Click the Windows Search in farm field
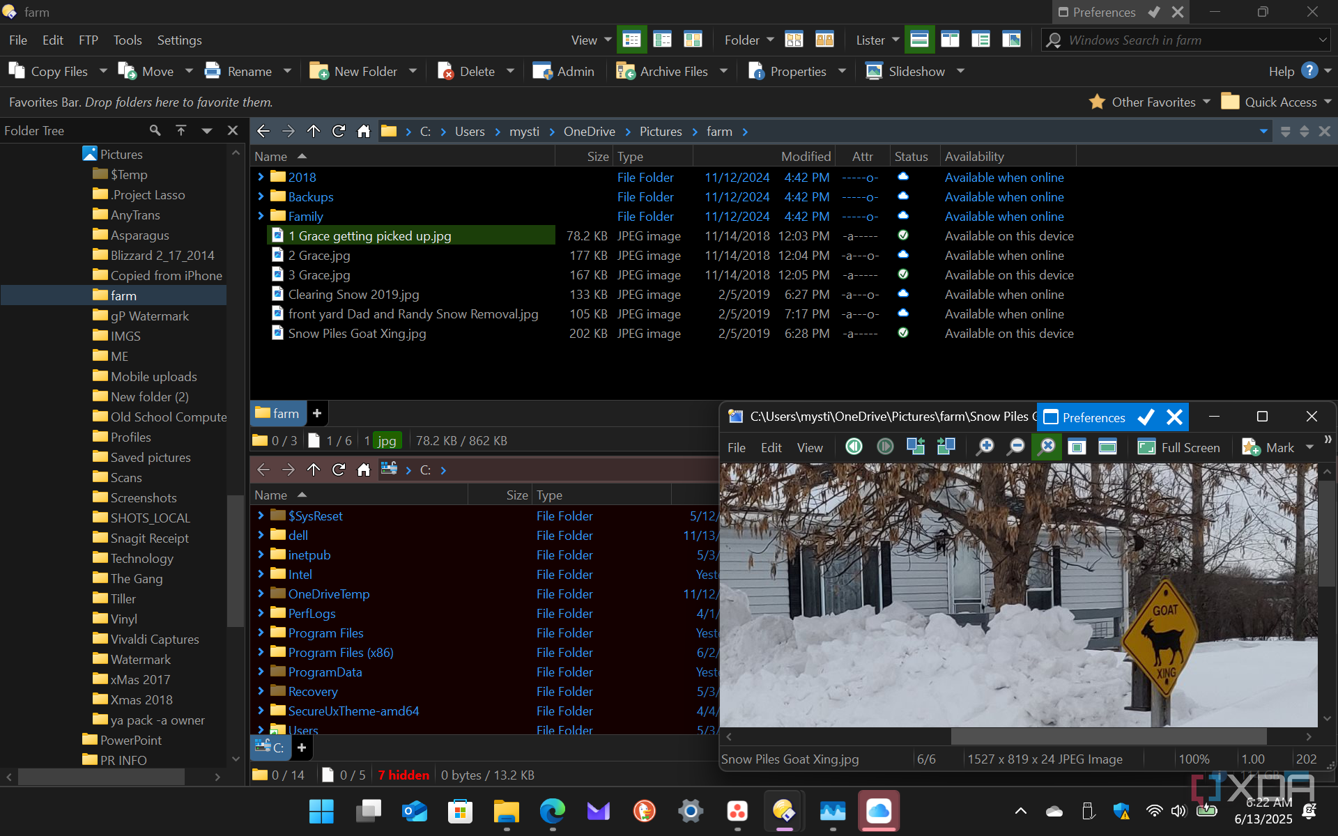 point(1185,40)
